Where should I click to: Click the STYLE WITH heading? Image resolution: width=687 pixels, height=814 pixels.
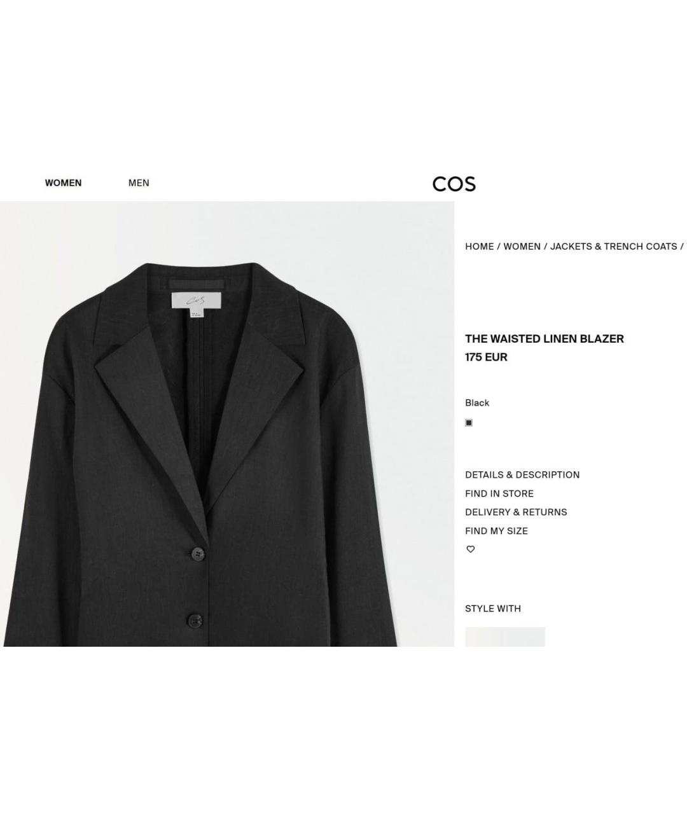(x=493, y=609)
